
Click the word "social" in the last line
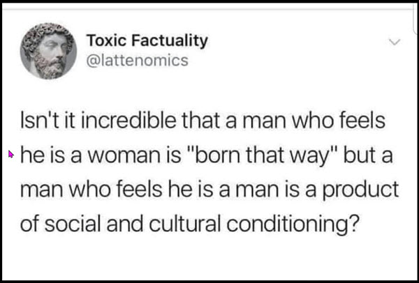(x=73, y=224)
